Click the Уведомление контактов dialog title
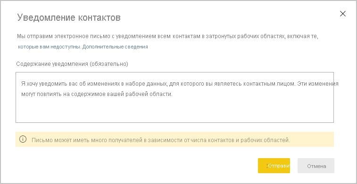 [69, 18]
